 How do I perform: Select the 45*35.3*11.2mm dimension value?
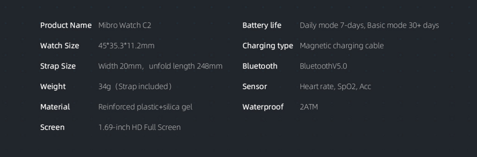tap(127, 46)
